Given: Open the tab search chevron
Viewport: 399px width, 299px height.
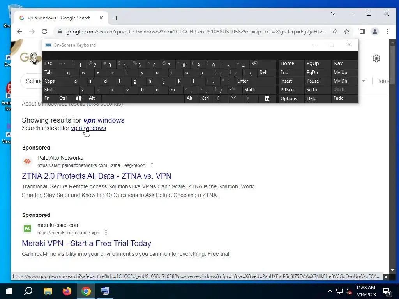Looking at the screenshot, I should pyautogui.click(x=333, y=14).
